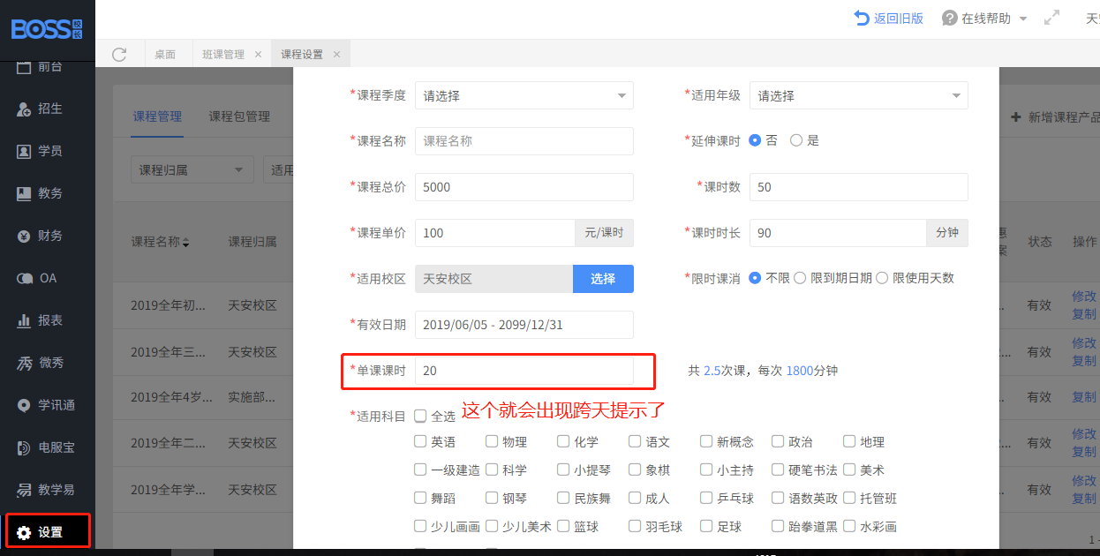Image resolution: width=1100 pixels, height=556 pixels.
Task: Open the 课程季度 dropdown
Action: click(x=524, y=95)
